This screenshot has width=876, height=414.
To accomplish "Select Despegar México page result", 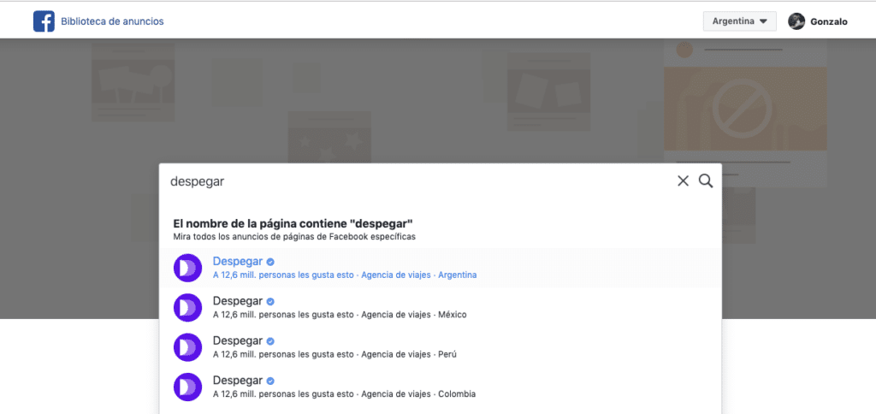I will (441, 307).
